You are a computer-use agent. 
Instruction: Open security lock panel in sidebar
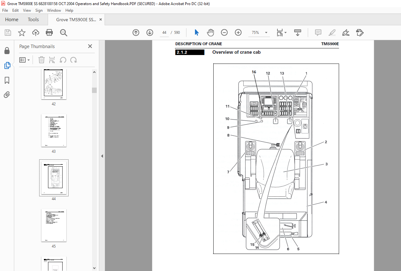tap(7, 51)
